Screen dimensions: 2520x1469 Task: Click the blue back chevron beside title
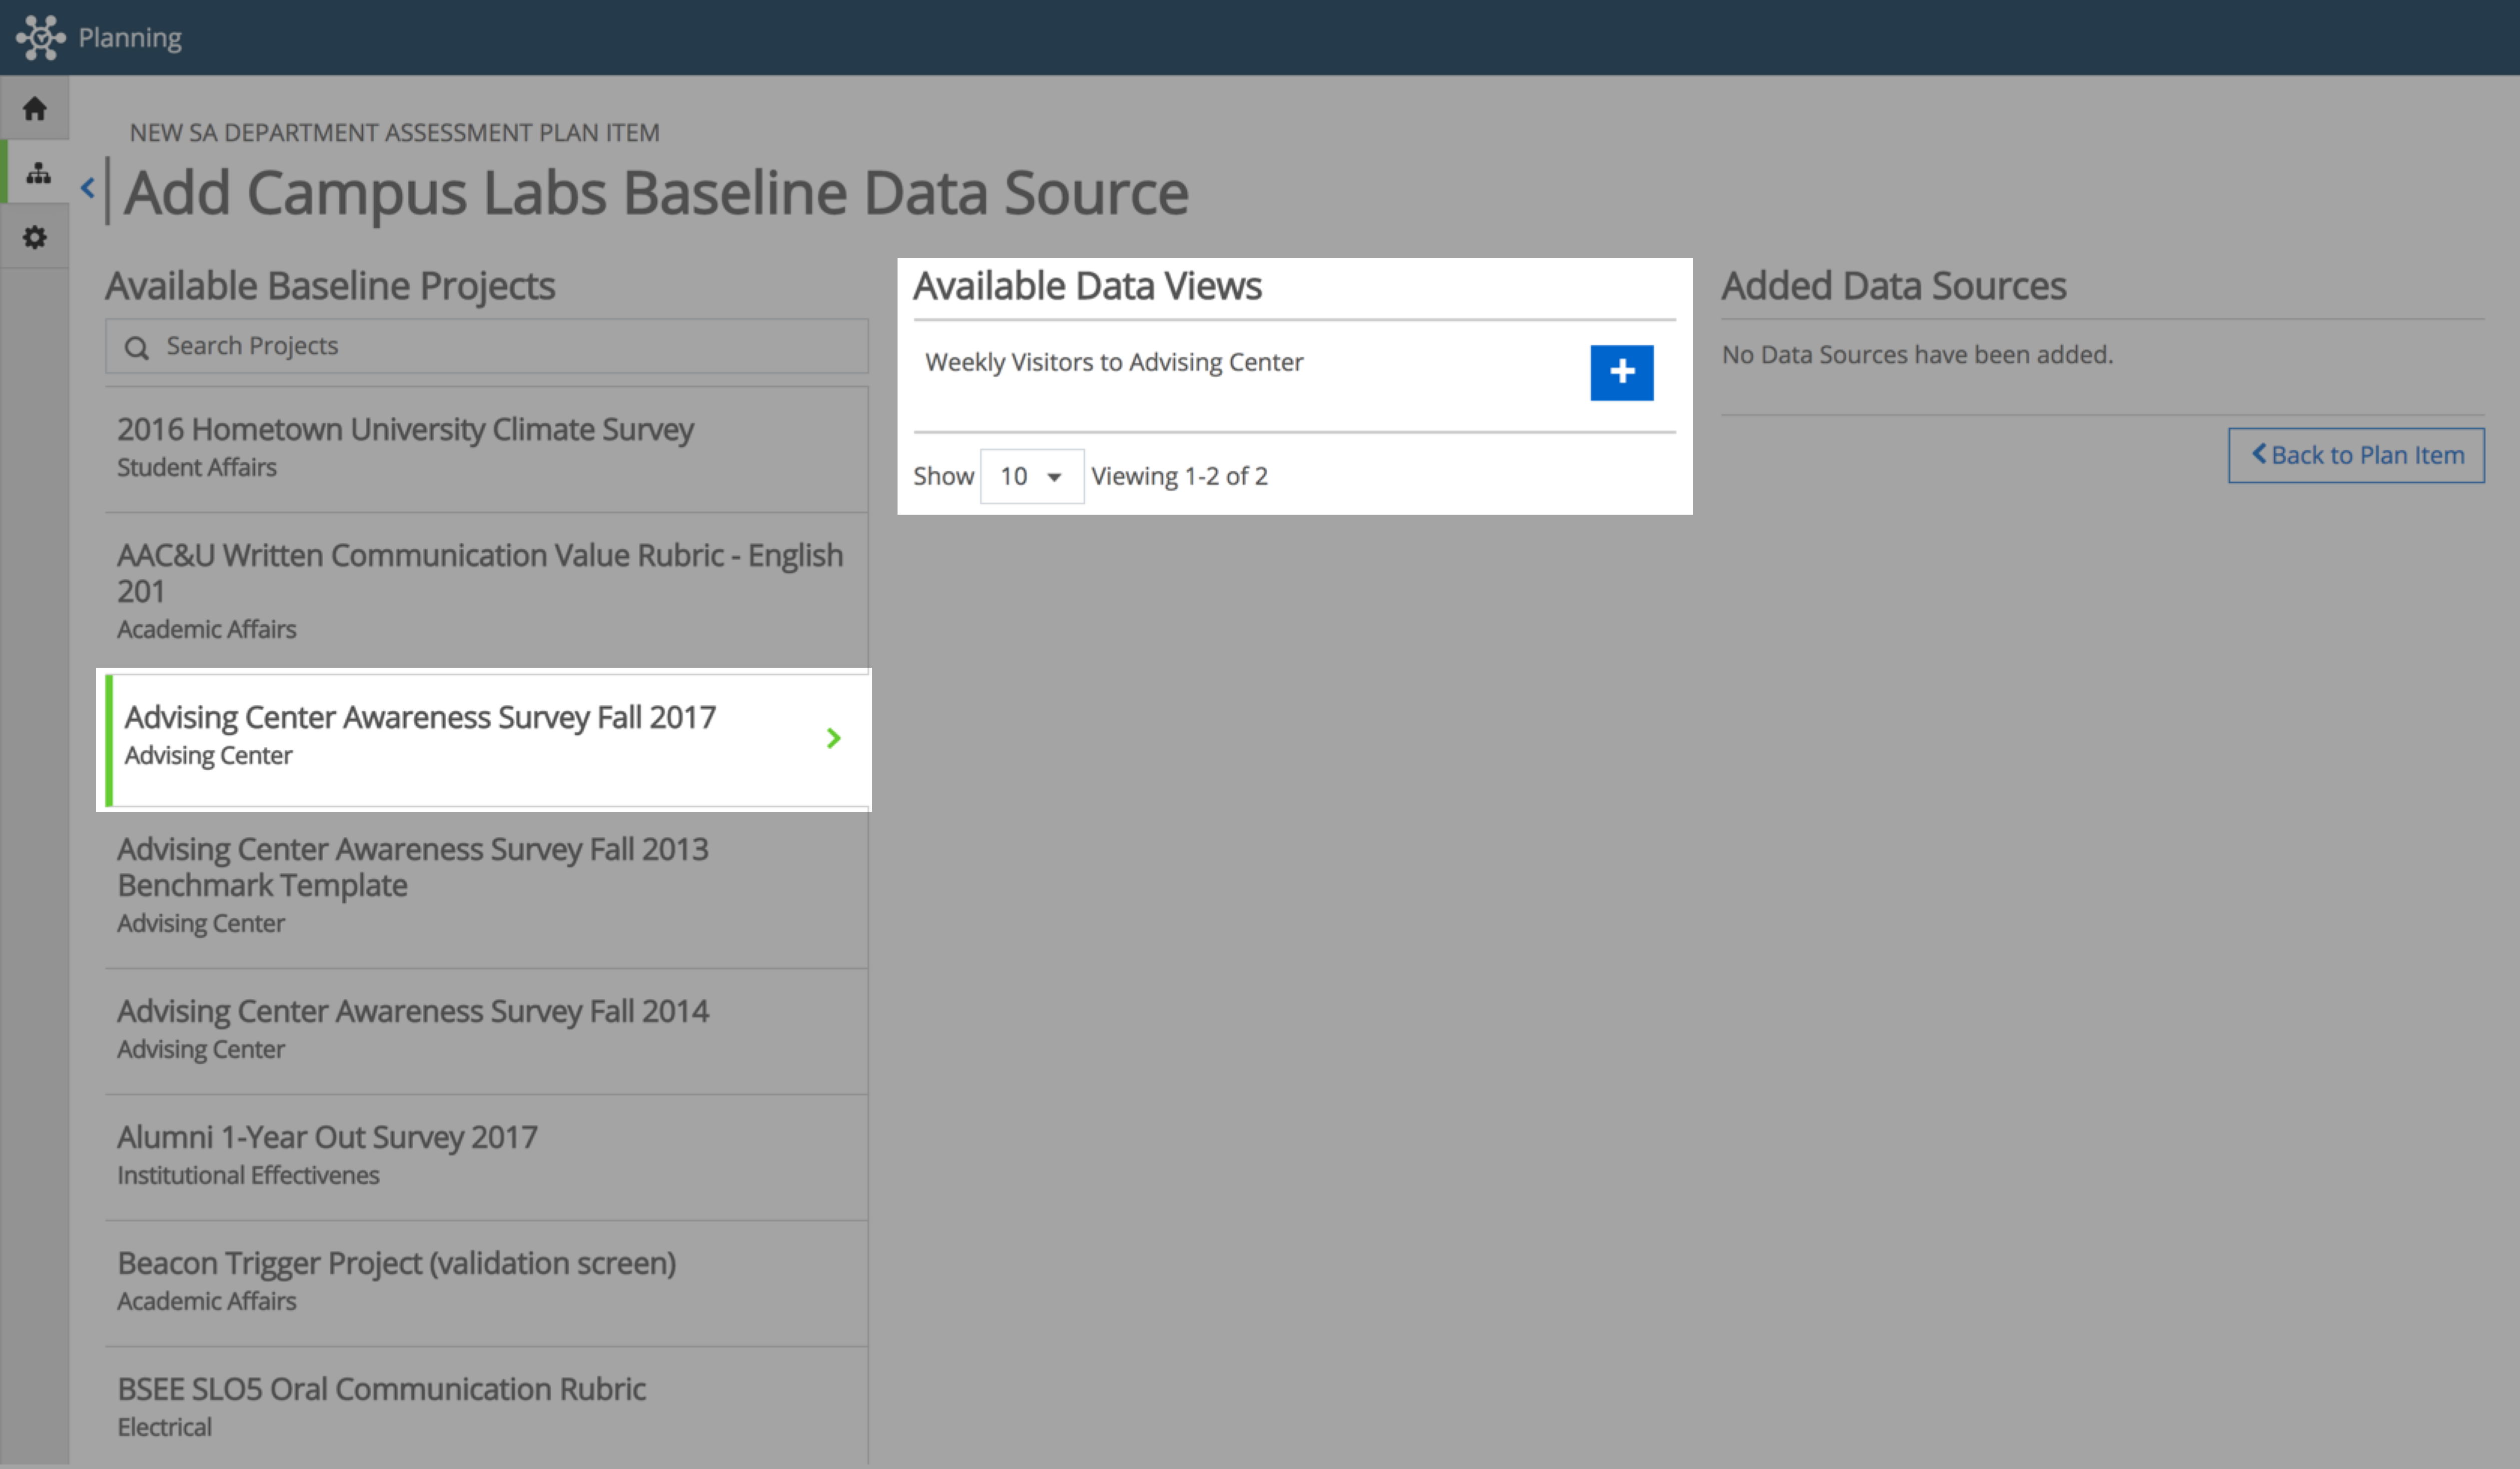click(88, 188)
